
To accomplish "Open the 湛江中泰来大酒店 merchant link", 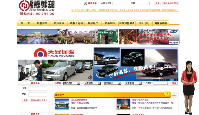I will [140, 100].
